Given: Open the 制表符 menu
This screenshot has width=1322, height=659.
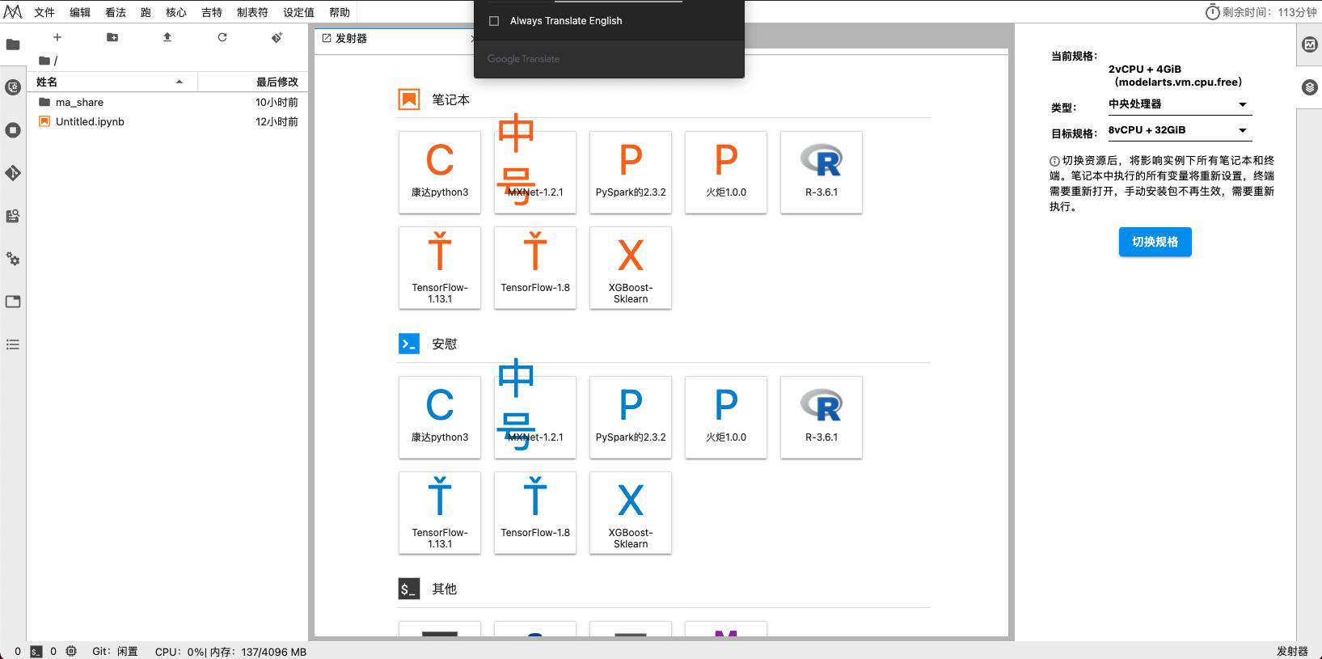Looking at the screenshot, I should click(x=252, y=12).
